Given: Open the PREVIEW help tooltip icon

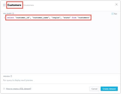Looking at the screenshot, I should pos(11,76).
